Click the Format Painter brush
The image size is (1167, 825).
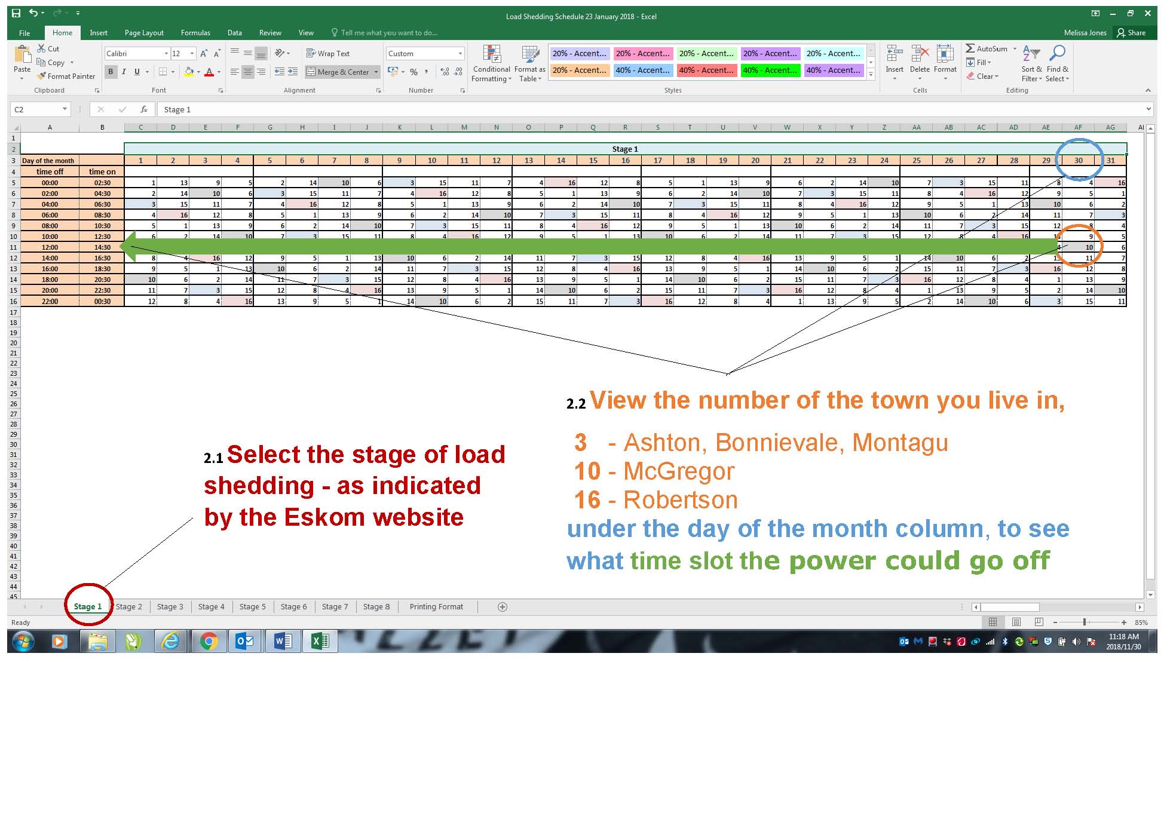click(x=41, y=76)
